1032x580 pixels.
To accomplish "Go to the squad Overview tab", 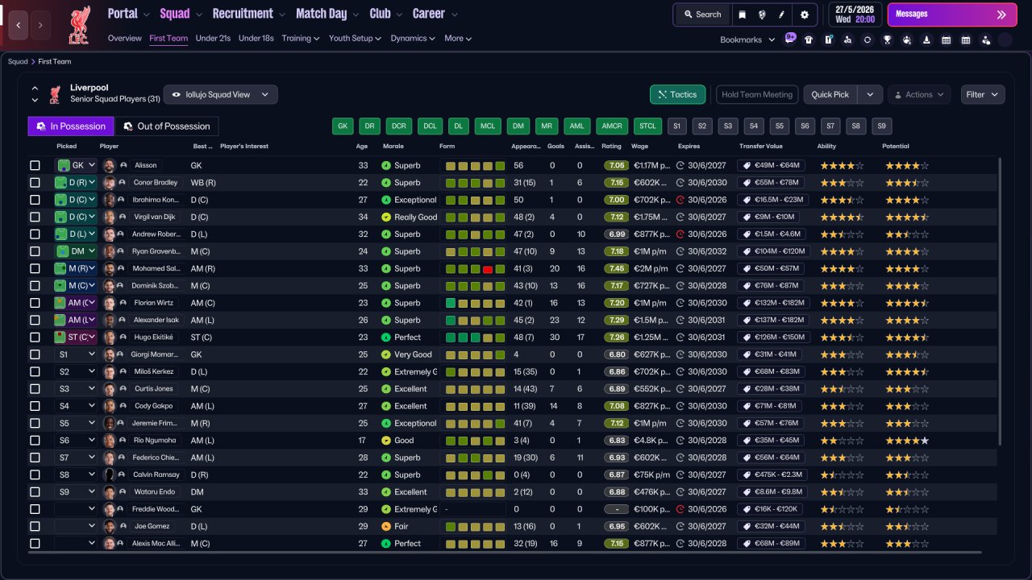I will 124,38.
